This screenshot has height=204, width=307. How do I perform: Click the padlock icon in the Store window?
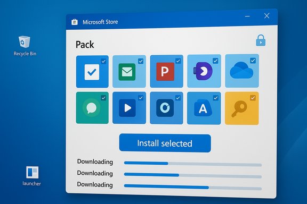coord(261,40)
